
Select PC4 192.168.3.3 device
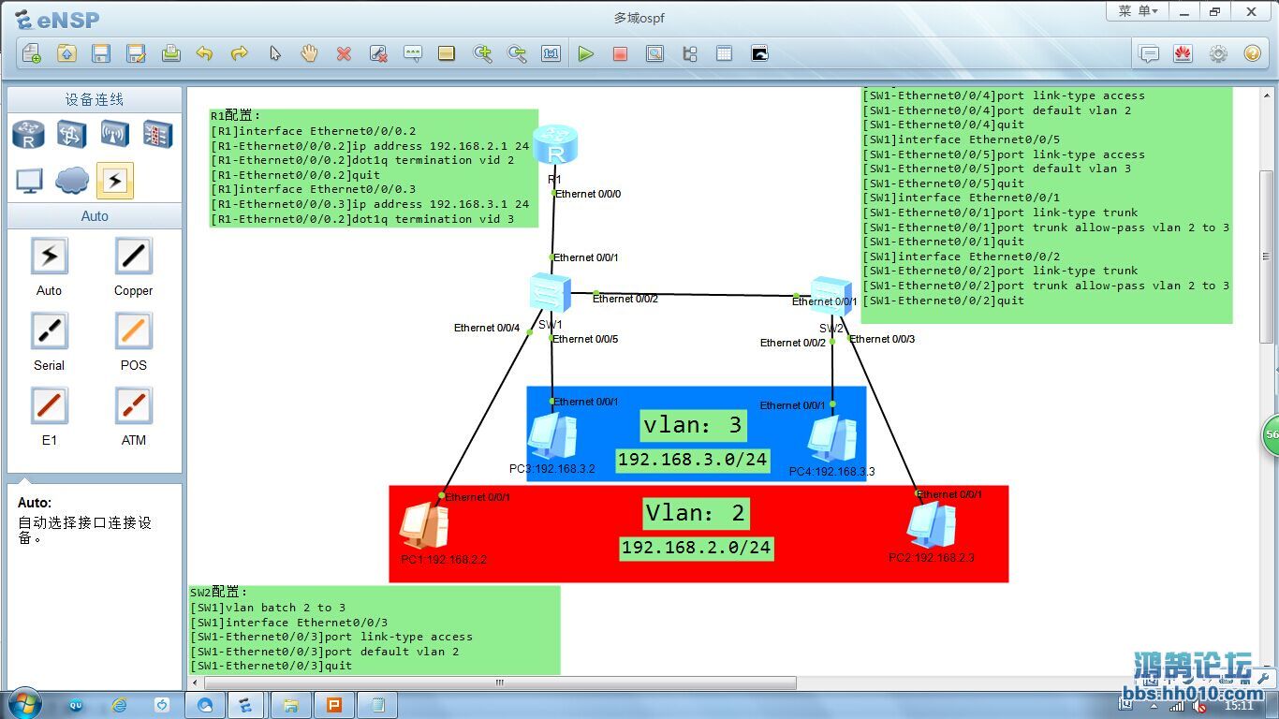832,438
